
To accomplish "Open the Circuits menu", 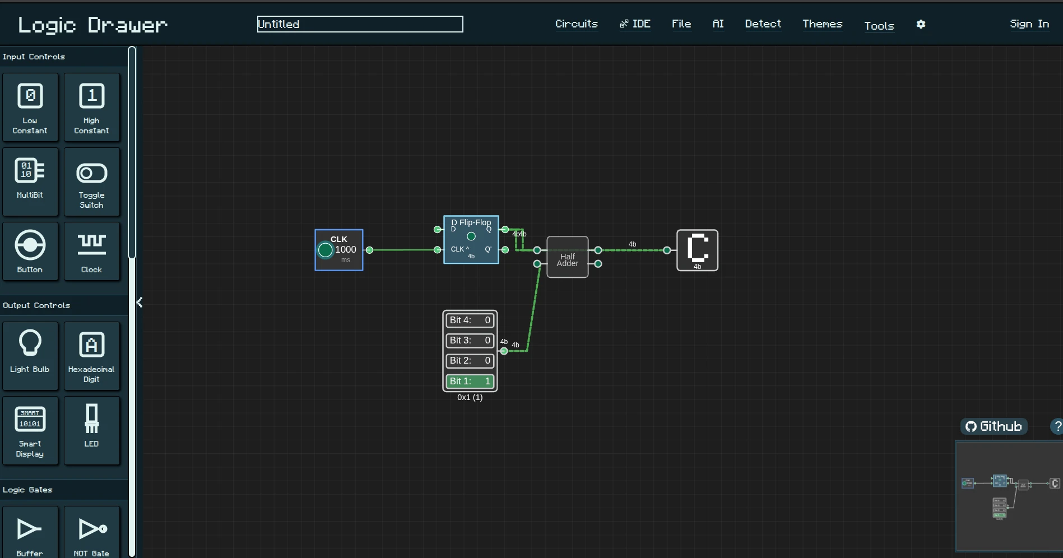I will click(x=576, y=24).
